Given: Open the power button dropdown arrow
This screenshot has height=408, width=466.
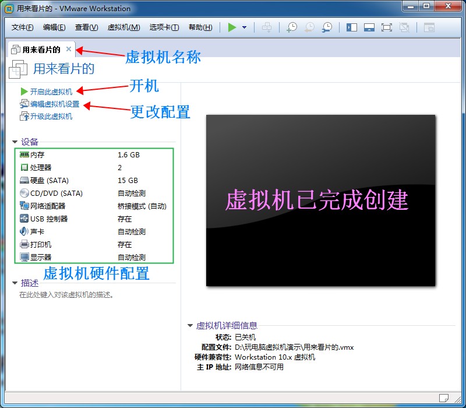Looking at the screenshot, I should tap(245, 27).
